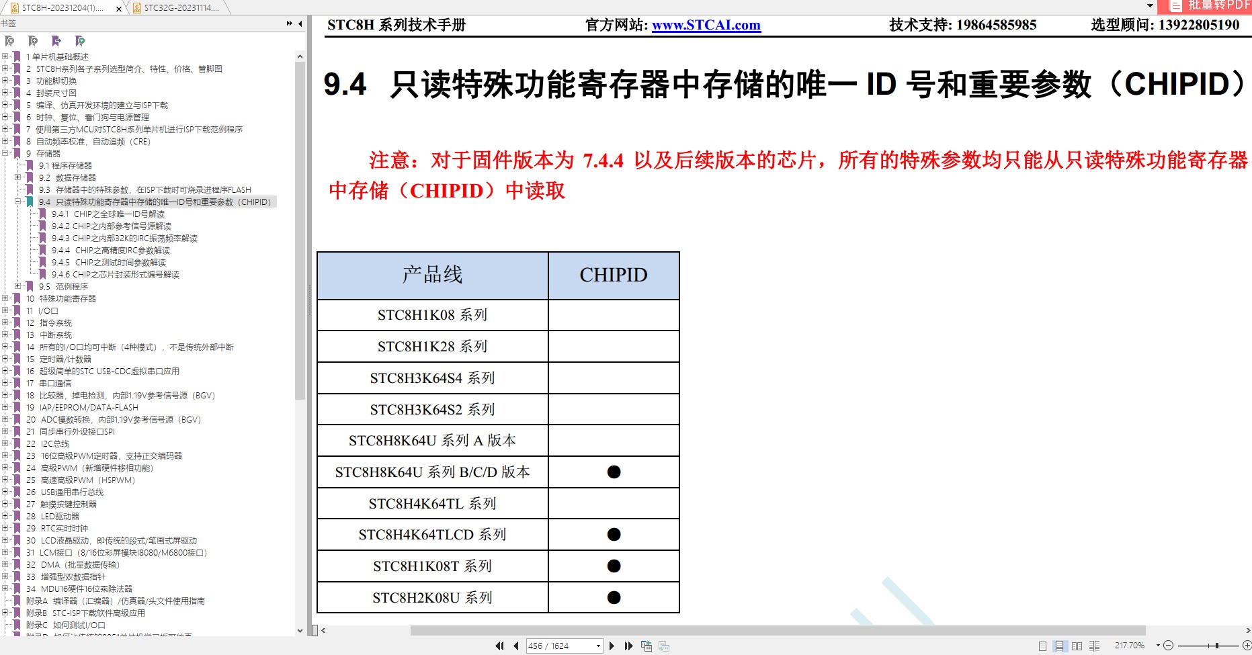Click the bookmark options dropdown icon
1252x655 pixels.
pyautogui.click(x=80, y=41)
